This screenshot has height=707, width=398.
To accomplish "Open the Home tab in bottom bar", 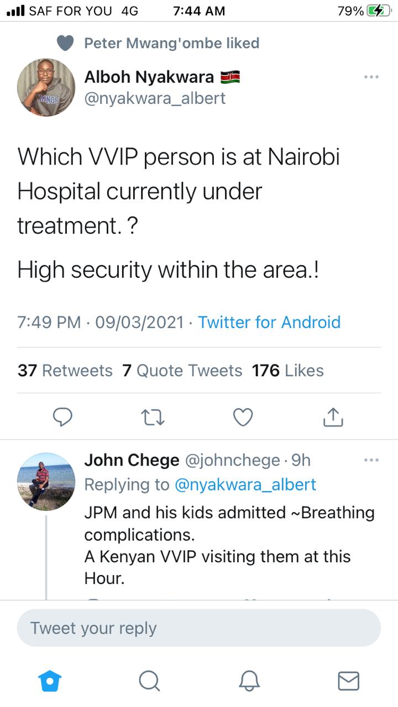I will coord(50,680).
